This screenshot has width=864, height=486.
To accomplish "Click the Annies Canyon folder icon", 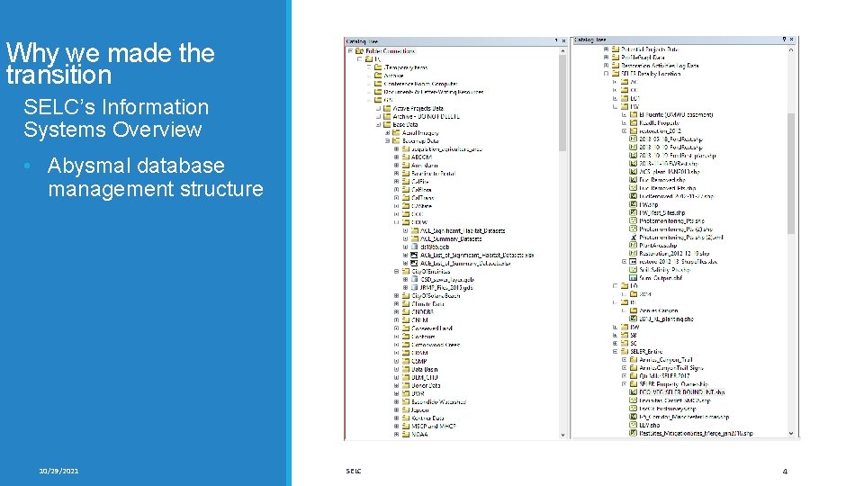I will pos(634,310).
